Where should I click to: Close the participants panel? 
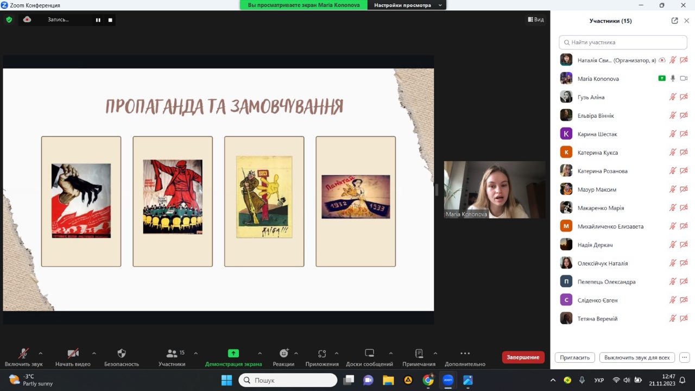click(x=686, y=21)
